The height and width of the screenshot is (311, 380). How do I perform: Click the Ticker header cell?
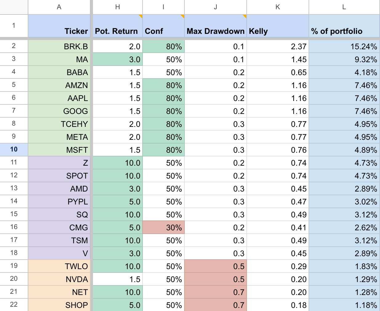[59, 26]
